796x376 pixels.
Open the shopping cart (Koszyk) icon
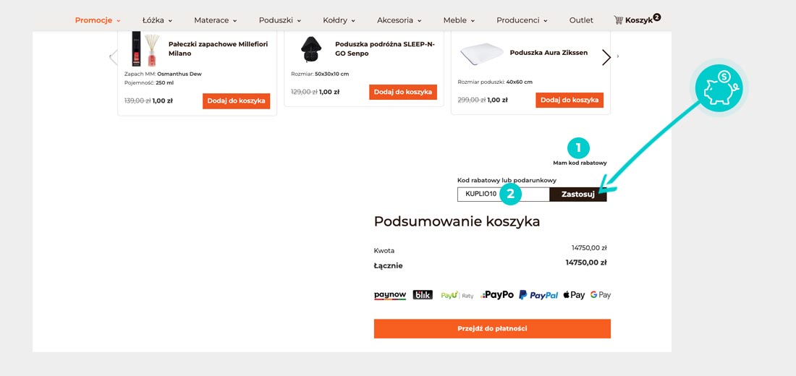[x=636, y=20]
